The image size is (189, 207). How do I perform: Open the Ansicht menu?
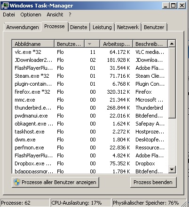tap(55, 15)
